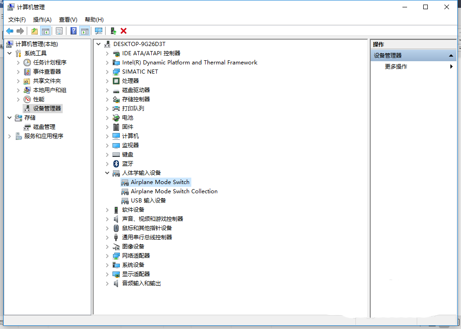Select 系统设备 category
This screenshot has width=461, height=329.
(133, 265)
